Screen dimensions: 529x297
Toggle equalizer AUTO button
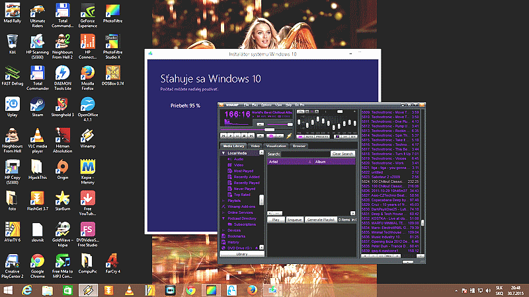pyautogui.click(x=309, y=137)
